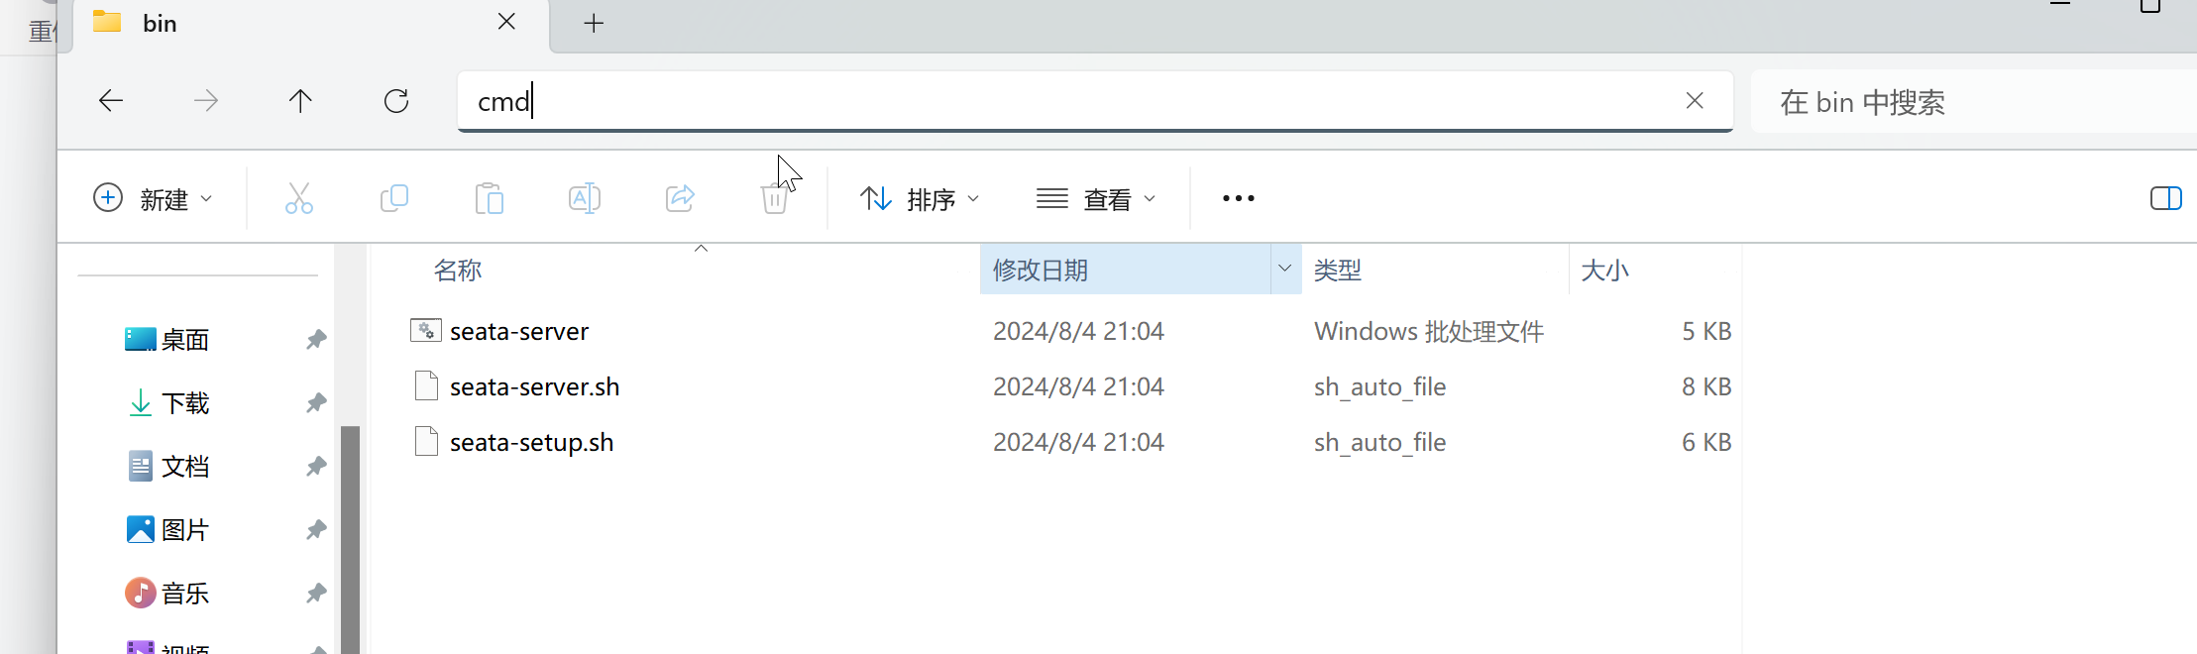
Task: Toggle the details pane icon
Action: (x=2166, y=198)
